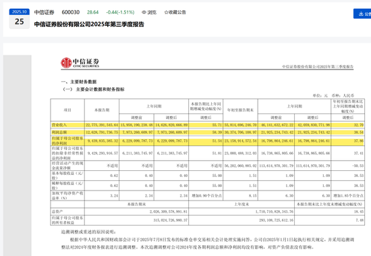Click the 3.24 return on equity value
Screen dimensions: 371x256
pyautogui.click(x=114, y=196)
